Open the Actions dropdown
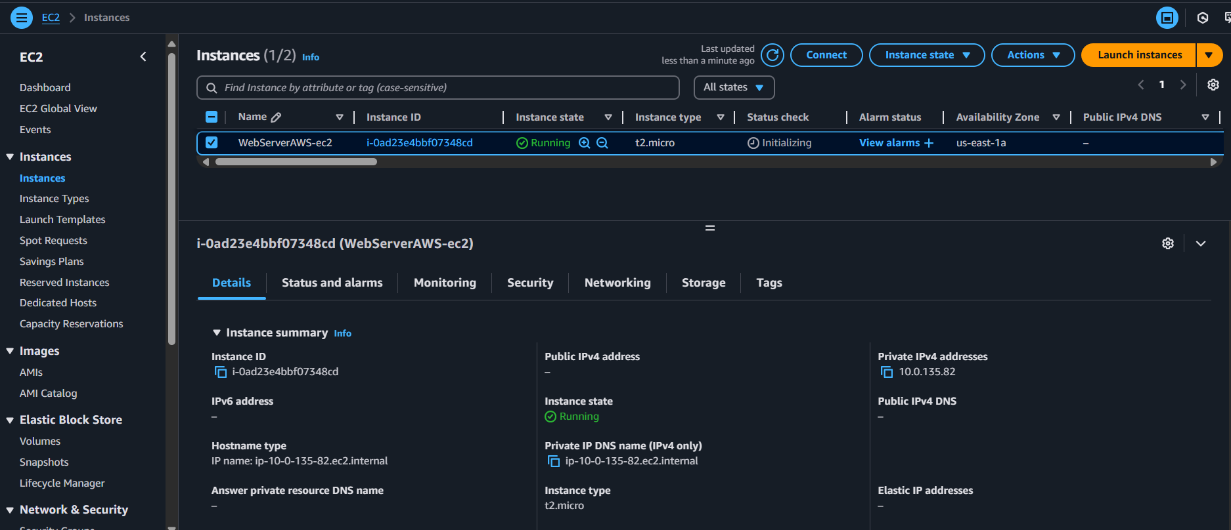The image size is (1231, 530). pyautogui.click(x=1033, y=55)
